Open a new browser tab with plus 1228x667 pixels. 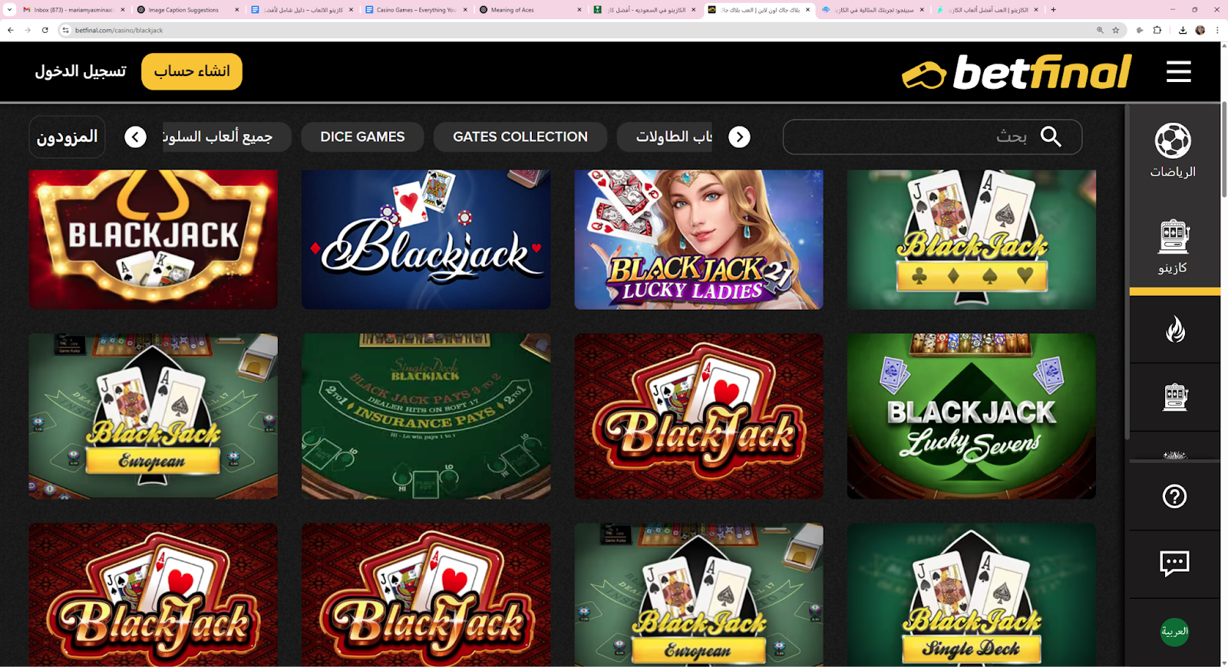click(x=1054, y=10)
